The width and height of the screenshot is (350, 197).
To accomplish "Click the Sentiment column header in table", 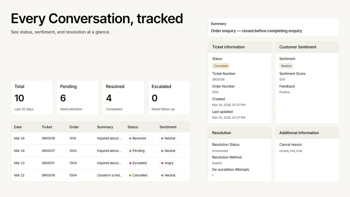I will (x=168, y=127).
